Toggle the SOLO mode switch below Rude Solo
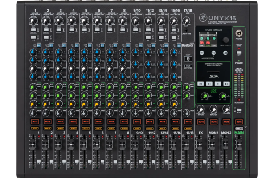 [239, 110]
